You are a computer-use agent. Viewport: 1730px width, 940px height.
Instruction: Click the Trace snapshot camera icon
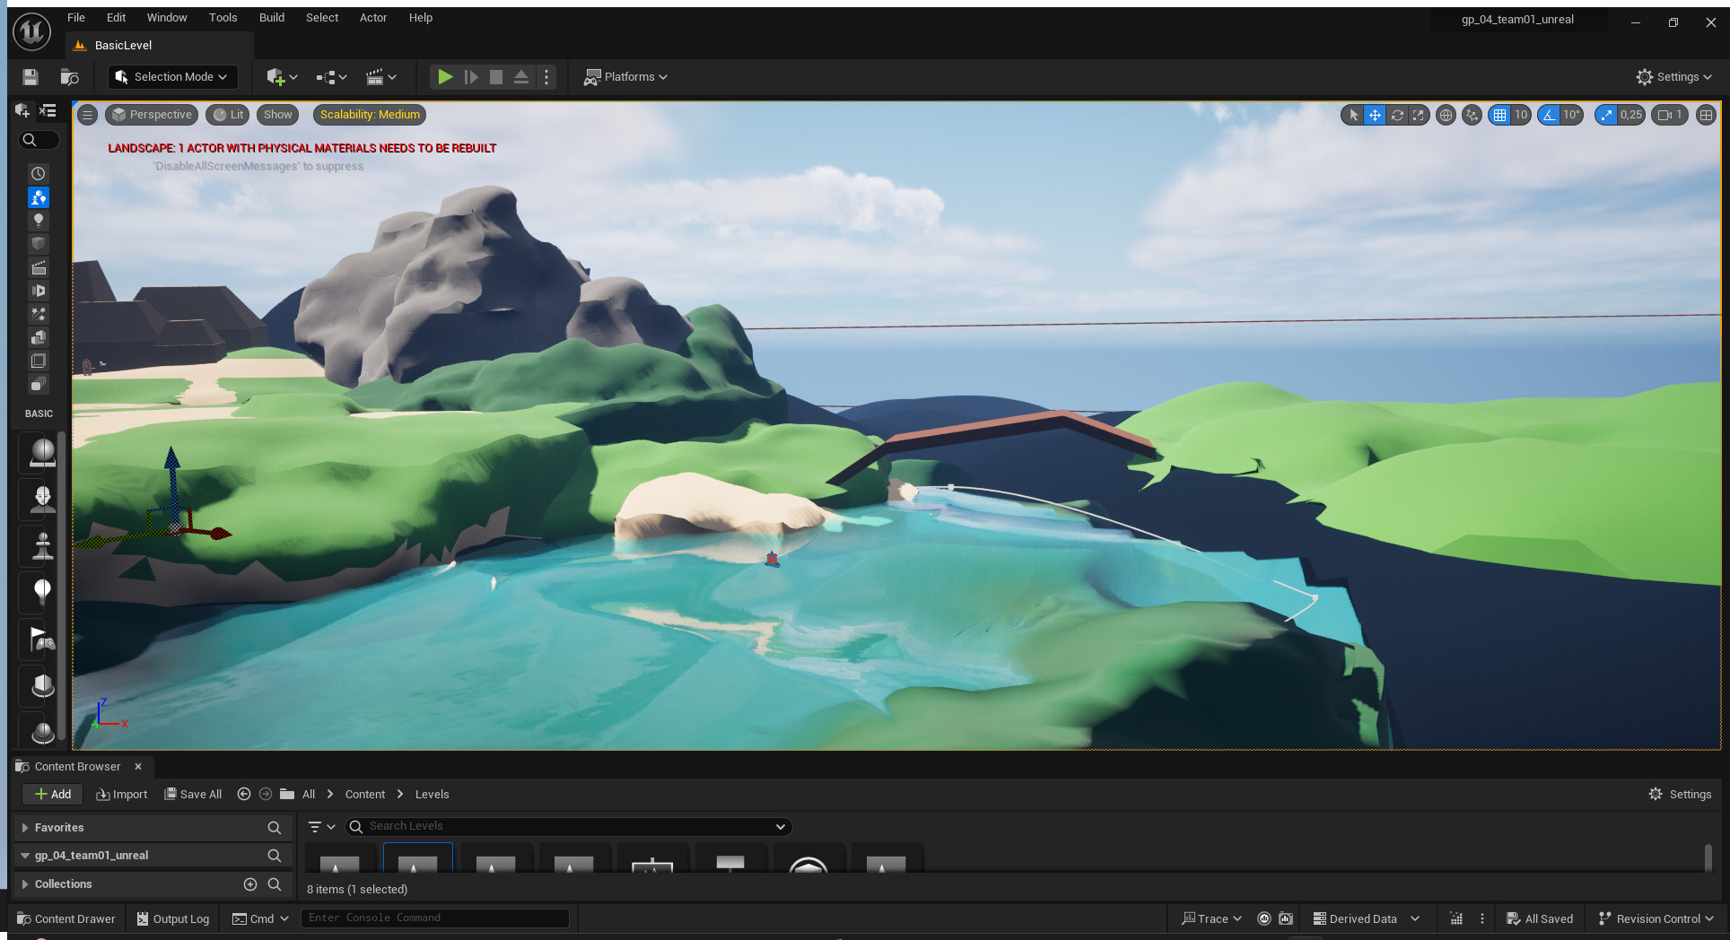point(1286,918)
